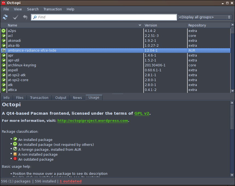Sort by the Version column header
Viewport: 235px width, 186px height.
tap(165, 25)
